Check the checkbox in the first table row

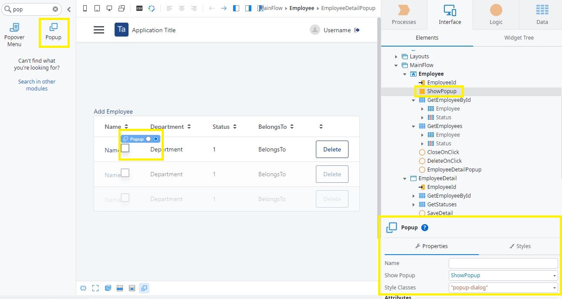[125, 148]
